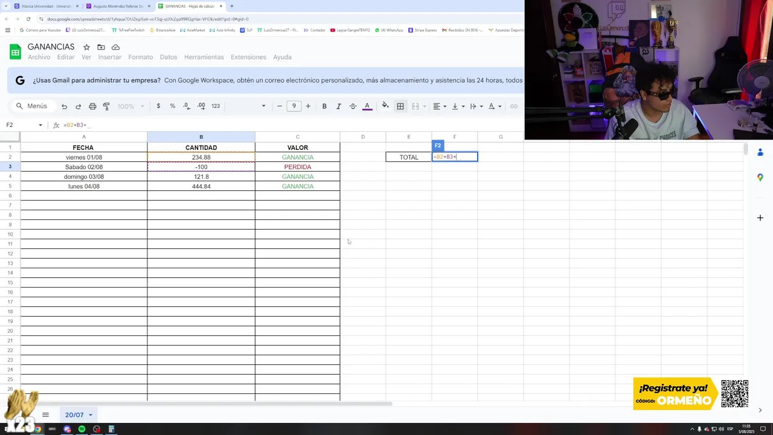Open the Sheets home logo
773x435 pixels.
pos(15,52)
